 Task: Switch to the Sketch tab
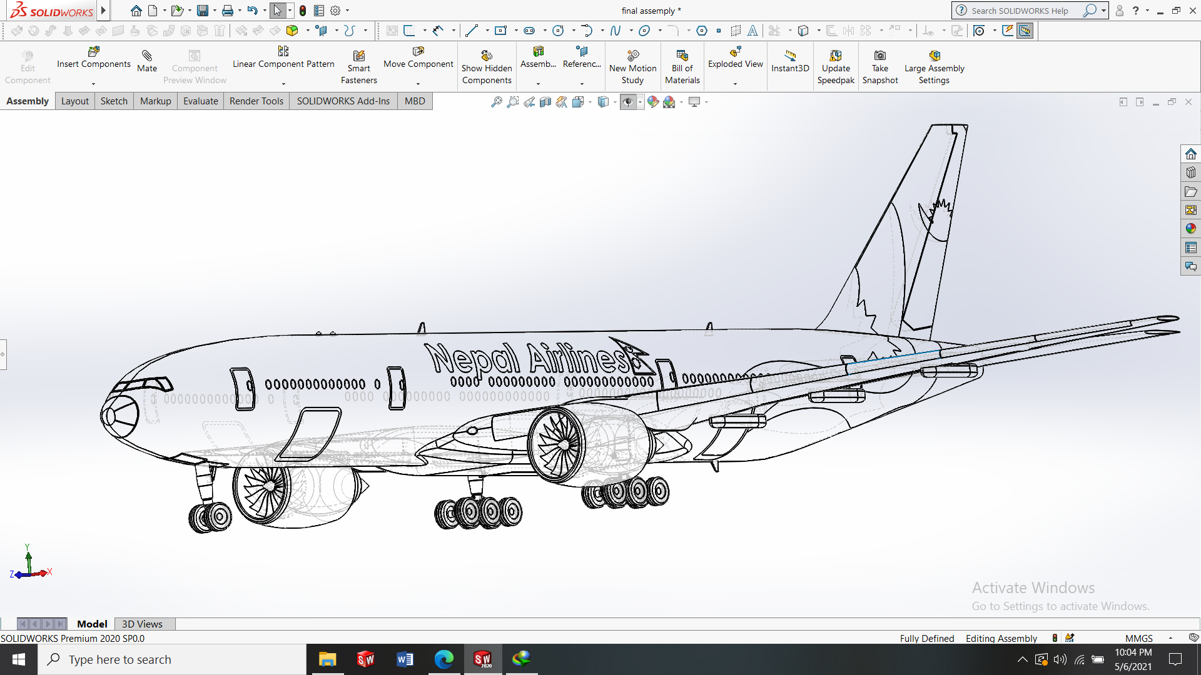114,101
